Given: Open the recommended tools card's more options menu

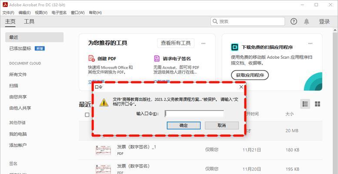Looking at the screenshot, I should [203, 43].
